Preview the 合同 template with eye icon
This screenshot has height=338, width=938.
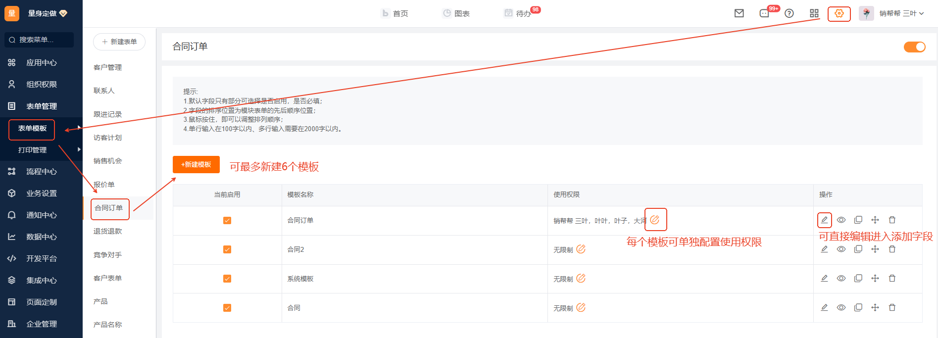point(841,307)
